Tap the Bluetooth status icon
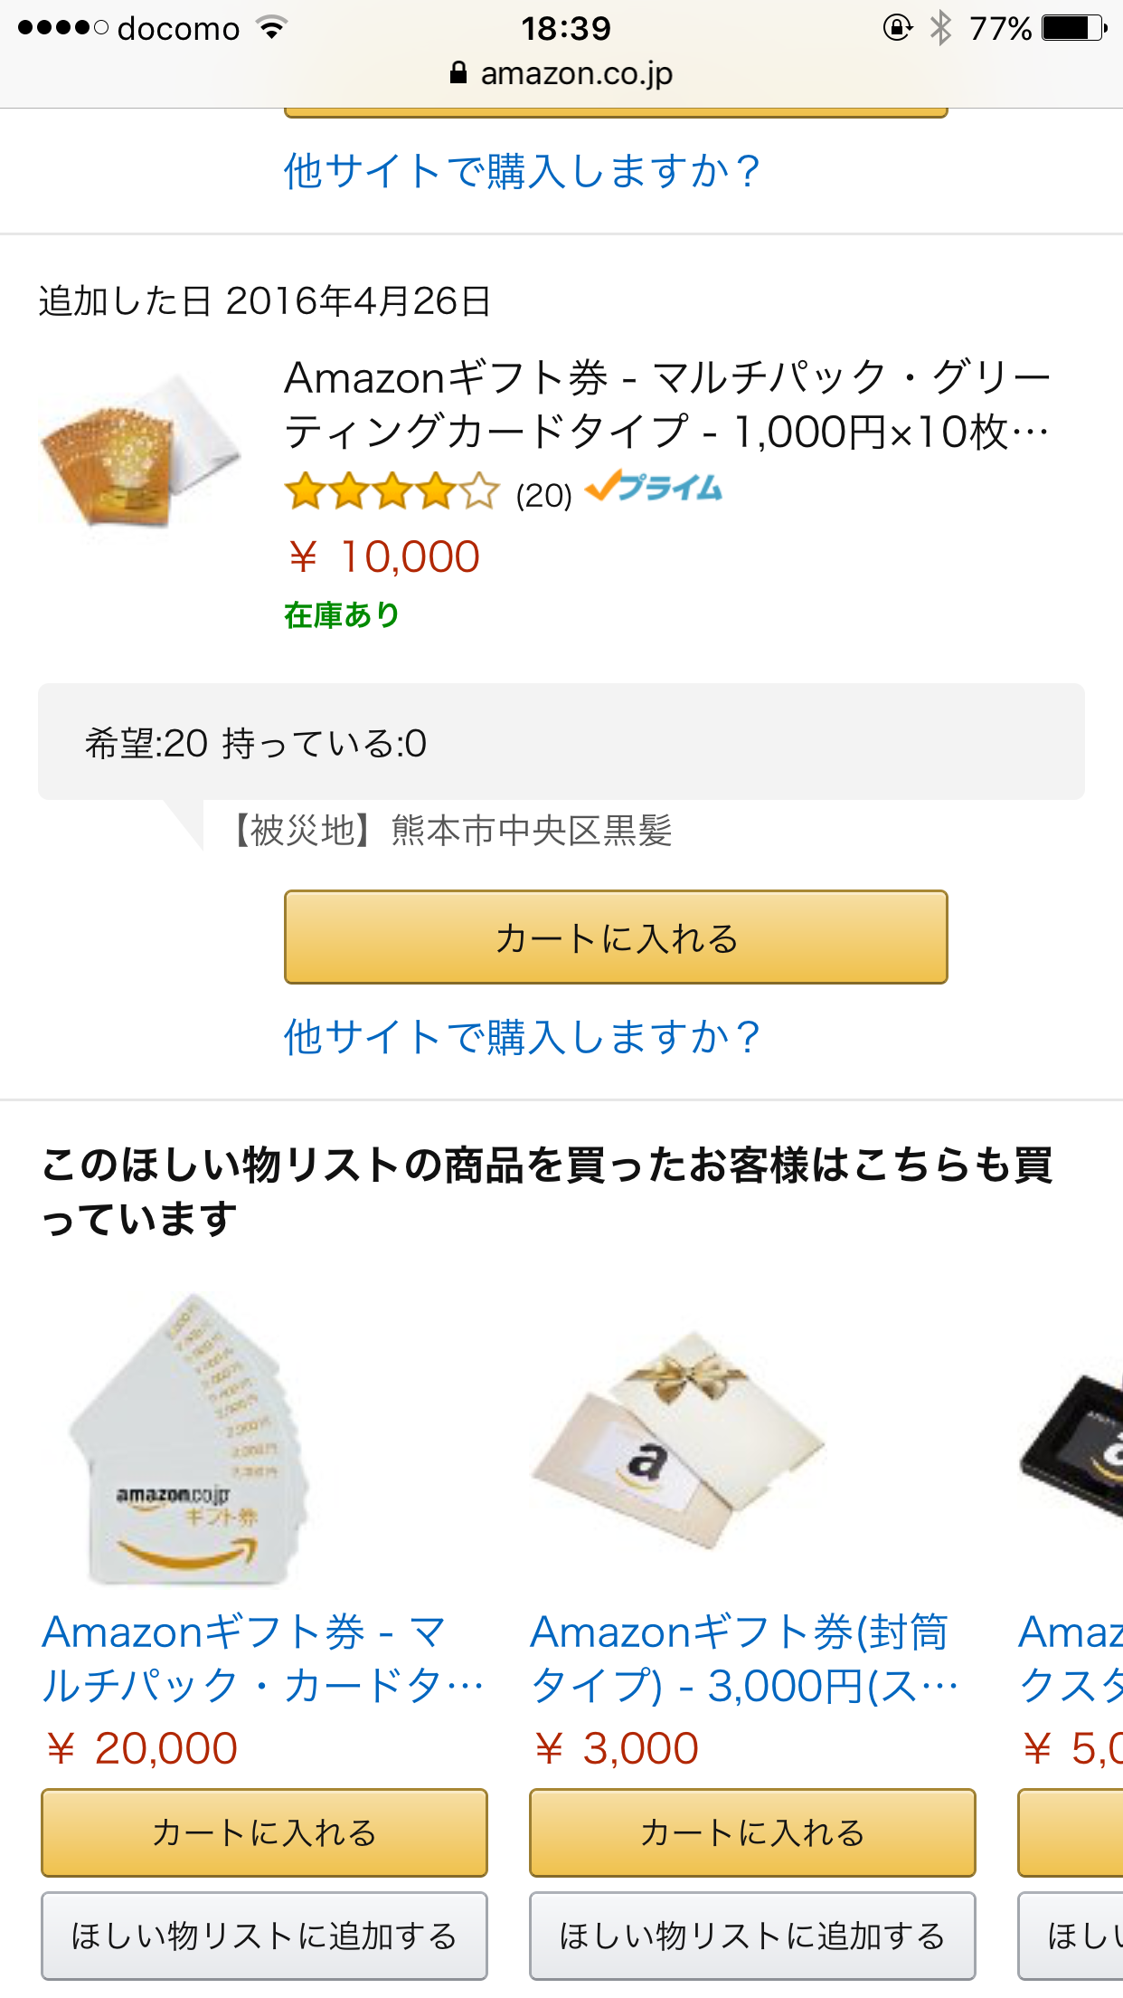The width and height of the screenshot is (1123, 1998). coord(940,28)
